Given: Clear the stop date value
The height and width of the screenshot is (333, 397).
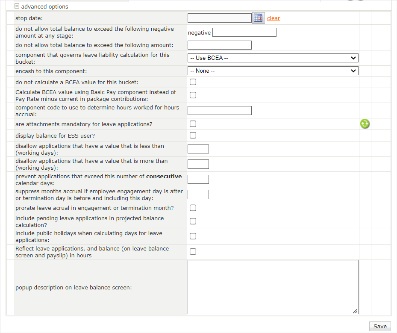Looking at the screenshot, I should pyautogui.click(x=273, y=18).
